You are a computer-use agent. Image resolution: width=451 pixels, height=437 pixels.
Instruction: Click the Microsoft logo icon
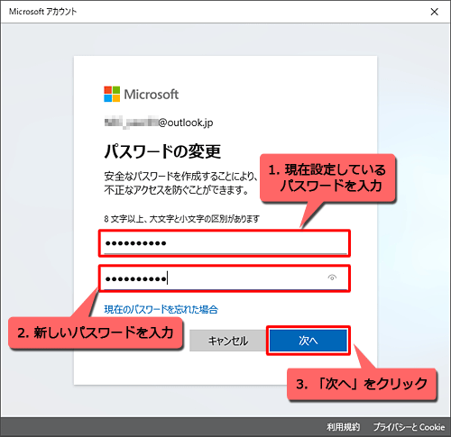pos(112,94)
